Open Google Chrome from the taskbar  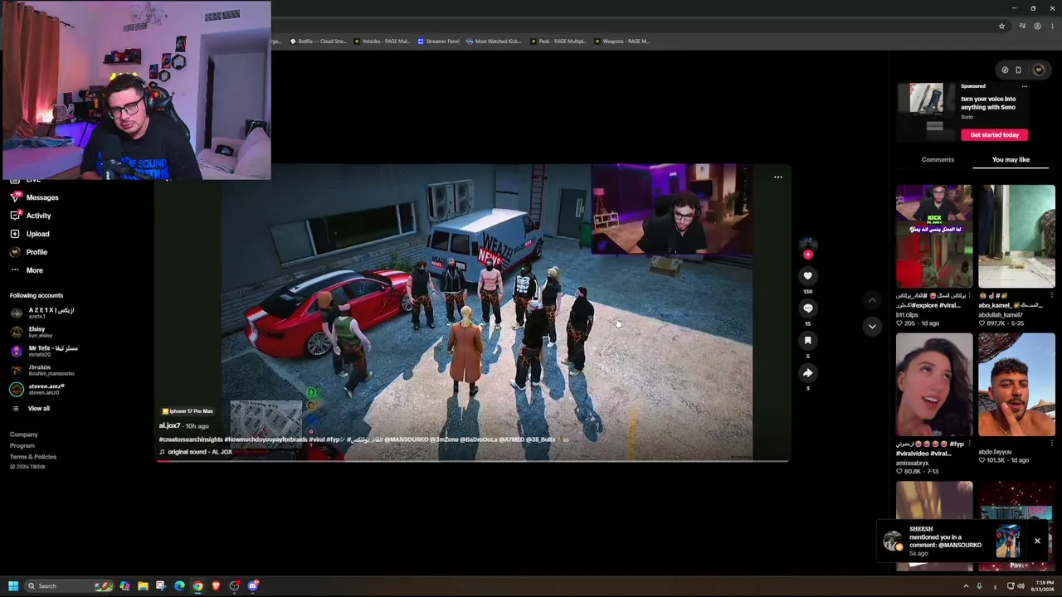(x=197, y=586)
